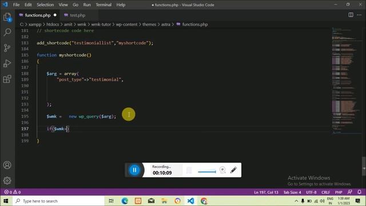Open Mail app from taskbar
The height and width of the screenshot is (206, 366).
pyautogui.click(x=151, y=201)
